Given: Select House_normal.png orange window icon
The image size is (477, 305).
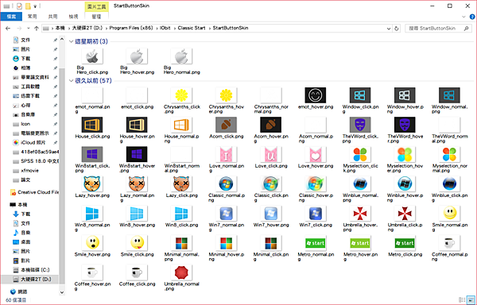Looking at the screenshot, I should point(181,125).
